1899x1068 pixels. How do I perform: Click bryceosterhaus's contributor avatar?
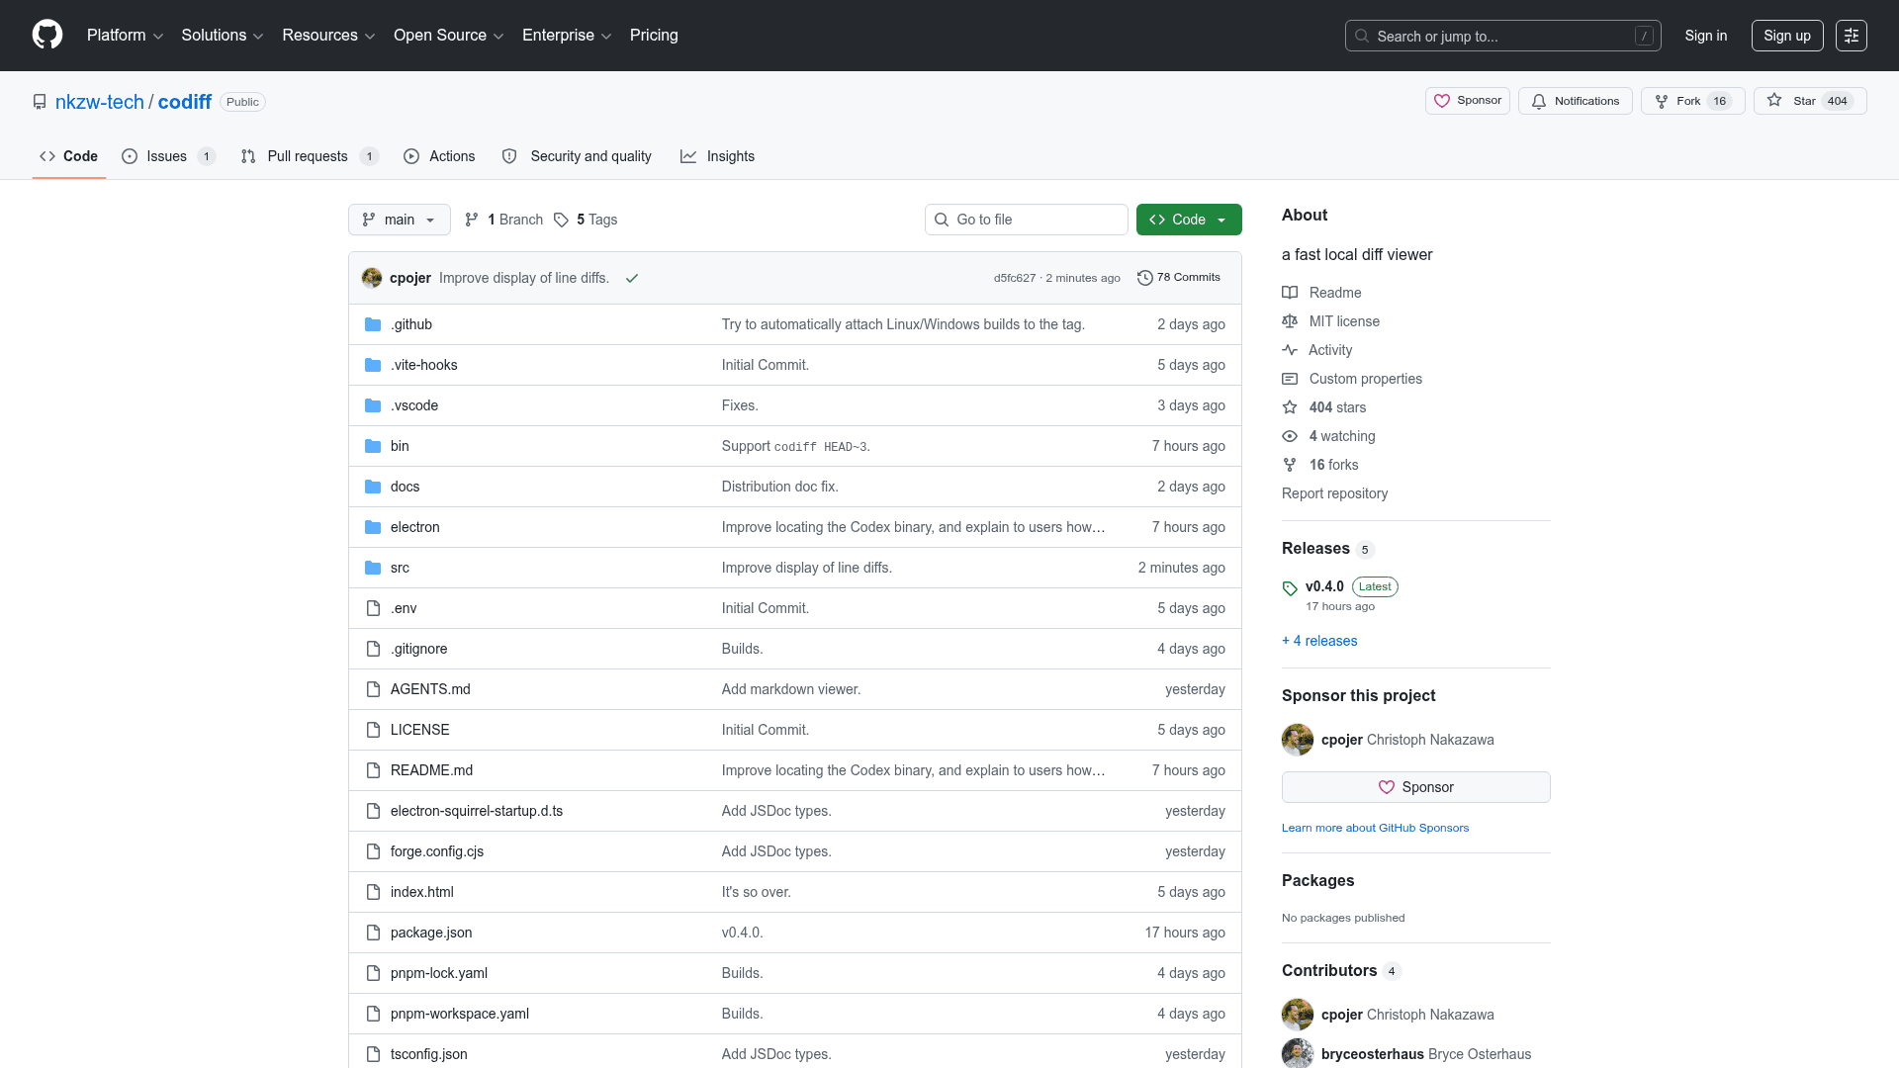pos(1298,1054)
